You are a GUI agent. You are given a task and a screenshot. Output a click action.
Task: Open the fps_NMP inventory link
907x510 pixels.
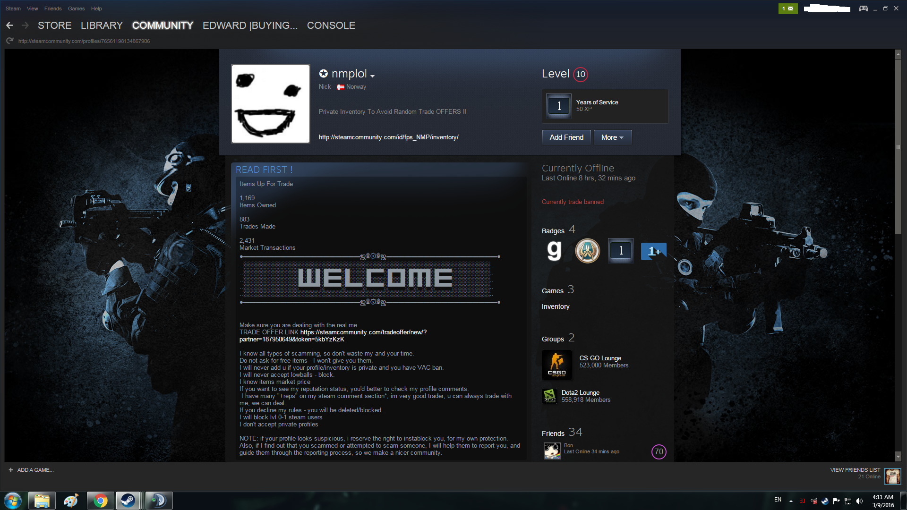[388, 137]
